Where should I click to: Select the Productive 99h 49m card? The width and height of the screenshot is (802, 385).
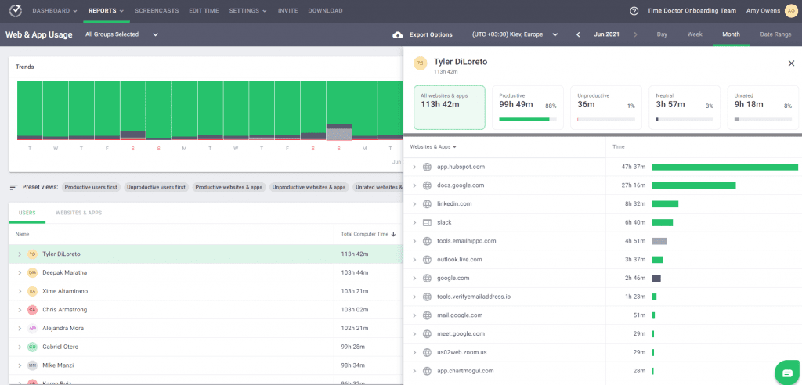click(527, 107)
